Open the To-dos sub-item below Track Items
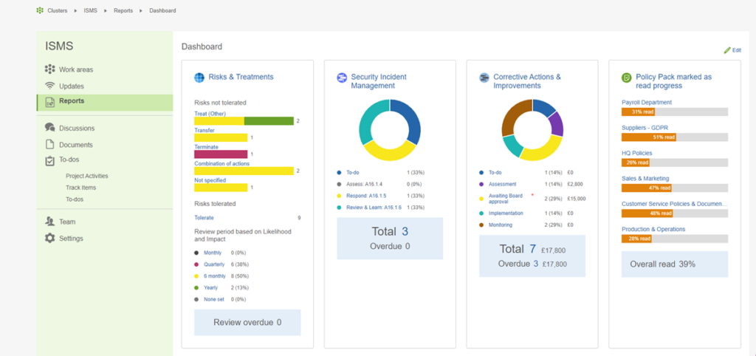The height and width of the screenshot is (356, 756). (75, 199)
